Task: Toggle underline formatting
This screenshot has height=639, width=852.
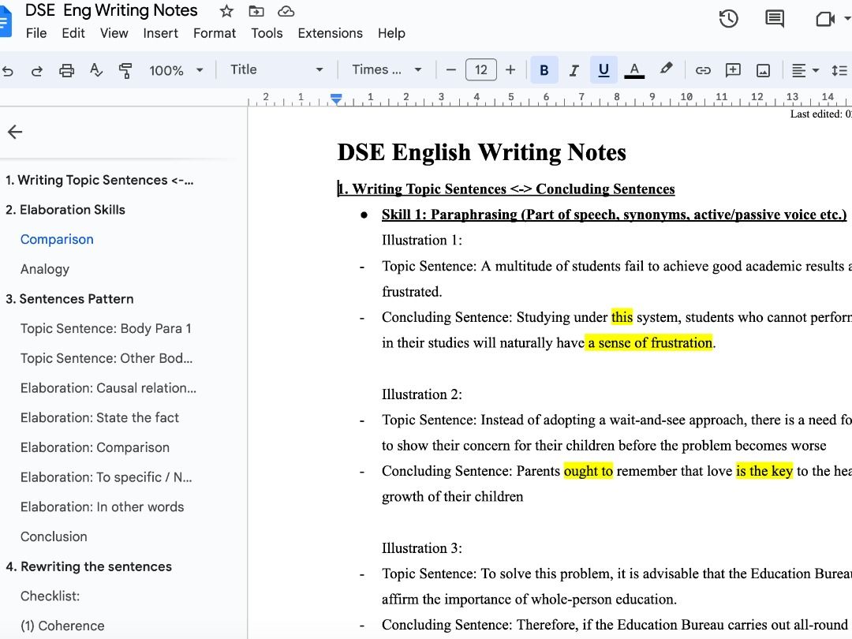Action: tap(603, 69)
